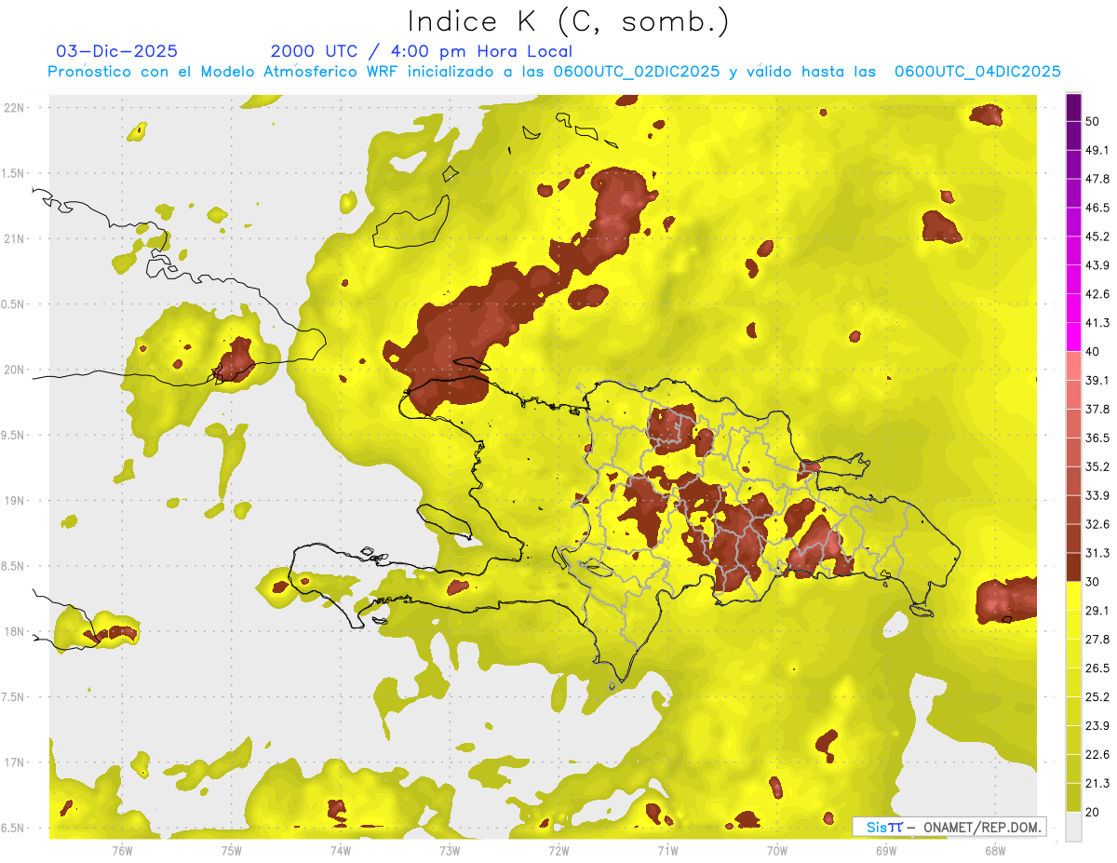Click the "70W" longitude axis label

(x=777, y=850)
